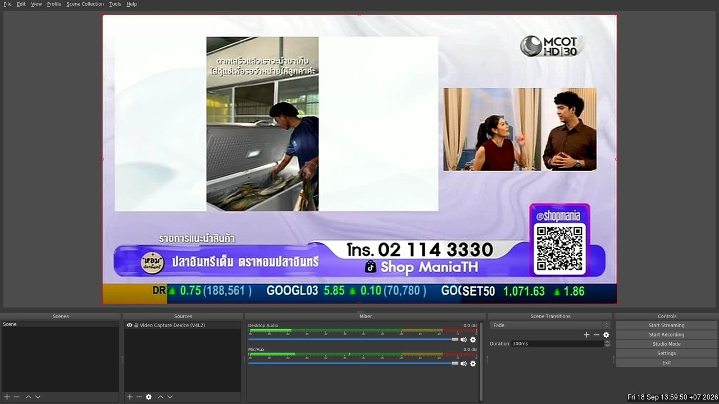
Task: Move source down with arrow icon
Action: 170,397
